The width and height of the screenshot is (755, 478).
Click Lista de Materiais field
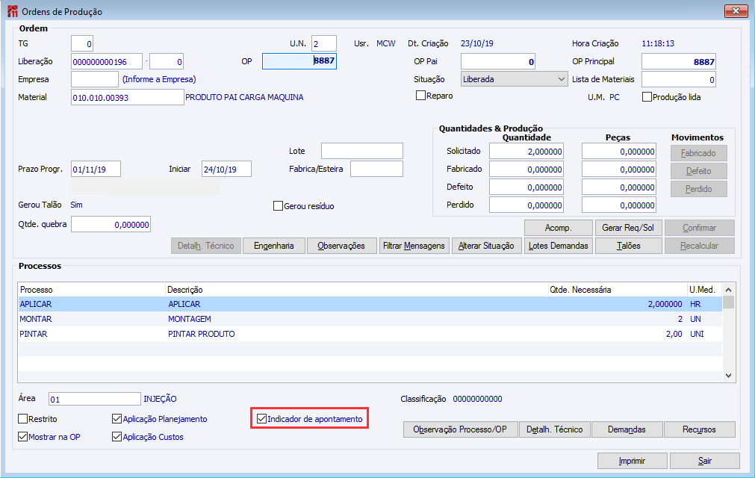pos(678,79)
